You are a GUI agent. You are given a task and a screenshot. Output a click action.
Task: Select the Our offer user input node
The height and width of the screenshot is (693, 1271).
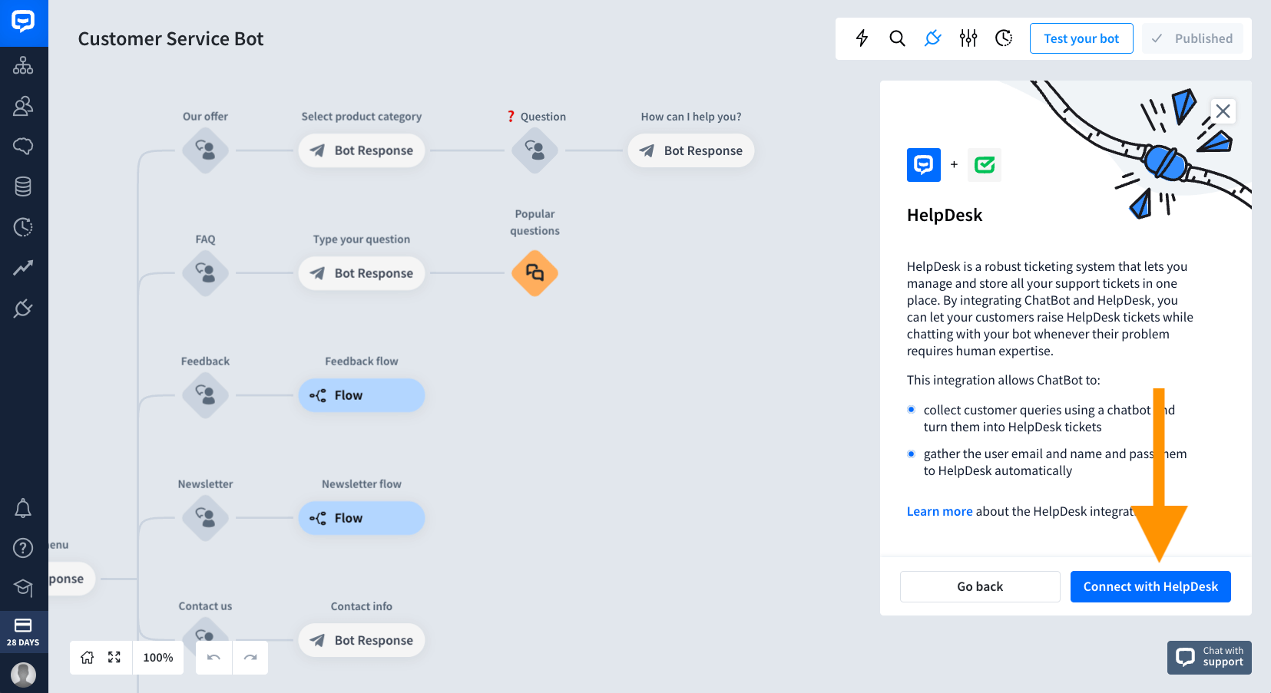click(205, 150)
